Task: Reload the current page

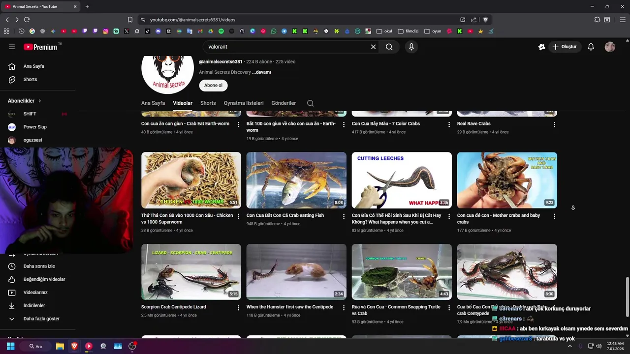Action: click(x=27, y=20)
